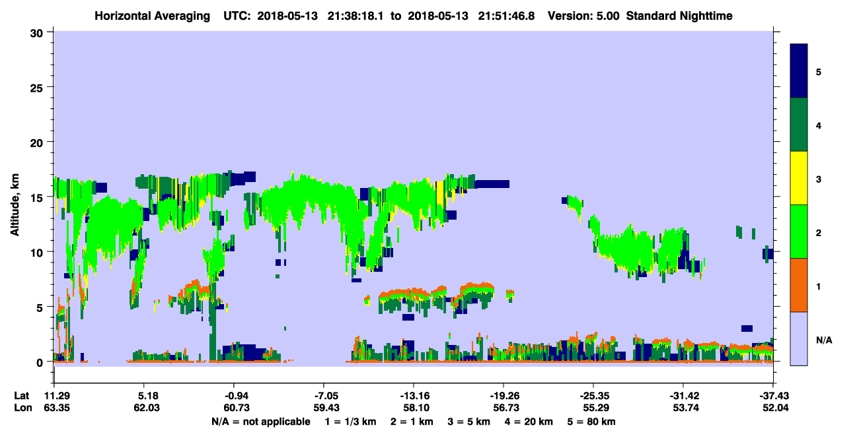This screenshot has height=440, width=859.
Task: Click the latitude value -19.26
Action: pyautogui.click(x=504, y=396)
